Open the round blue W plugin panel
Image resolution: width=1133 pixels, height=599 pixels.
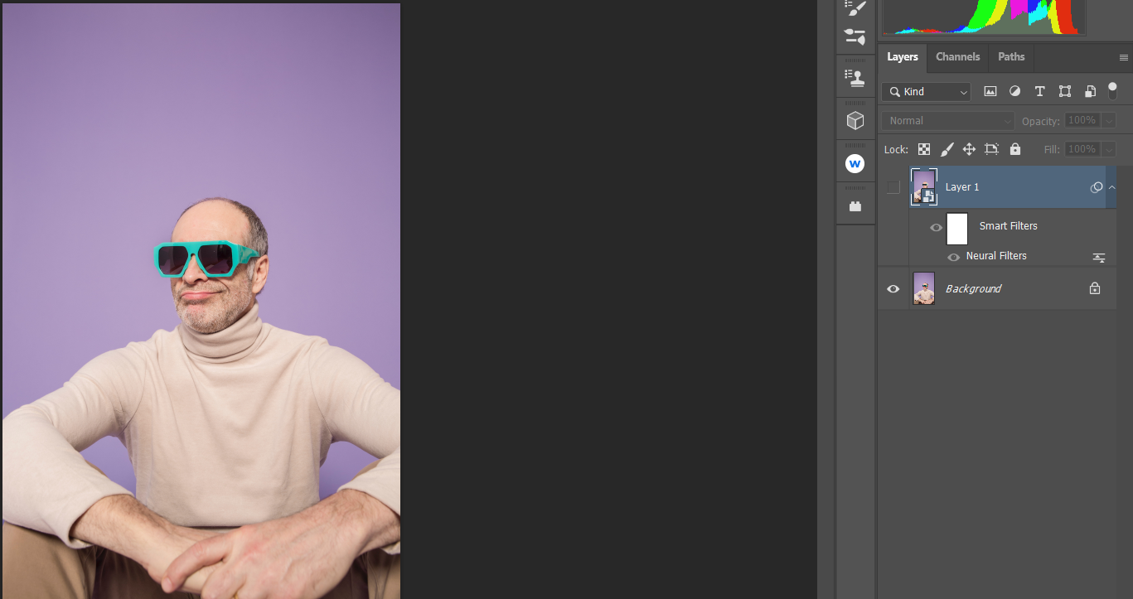click(x=855, y=163)
